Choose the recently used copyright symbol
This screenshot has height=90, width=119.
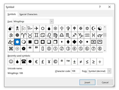(55, 62)
